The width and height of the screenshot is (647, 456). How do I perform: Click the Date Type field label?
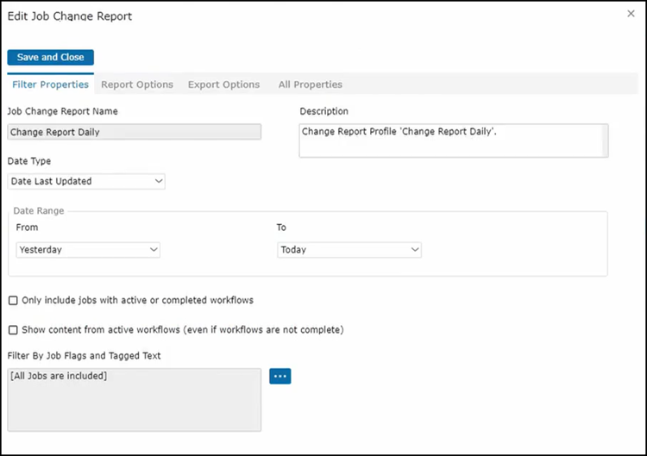[29, 161]
